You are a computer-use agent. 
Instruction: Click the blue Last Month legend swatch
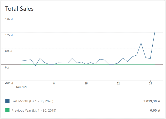point(7,101)
